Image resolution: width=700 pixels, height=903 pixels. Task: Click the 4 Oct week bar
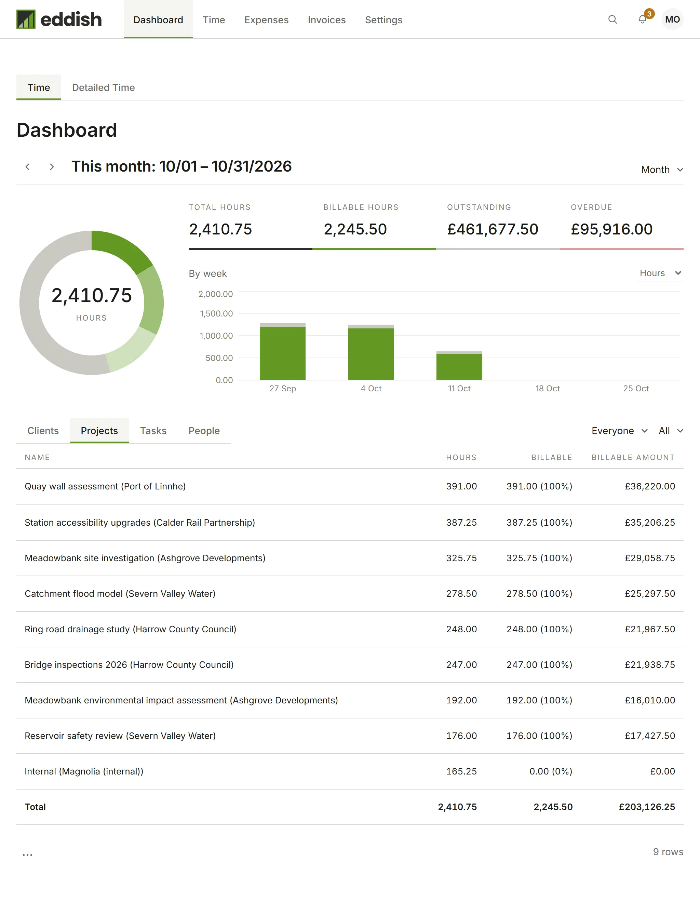pos(371,353)
